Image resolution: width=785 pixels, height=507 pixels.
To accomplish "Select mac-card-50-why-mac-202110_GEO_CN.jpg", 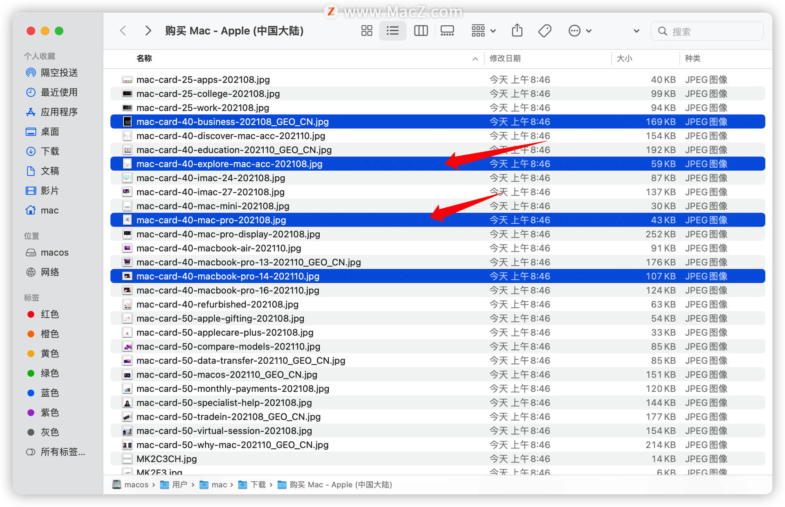I will click(437, 445).
